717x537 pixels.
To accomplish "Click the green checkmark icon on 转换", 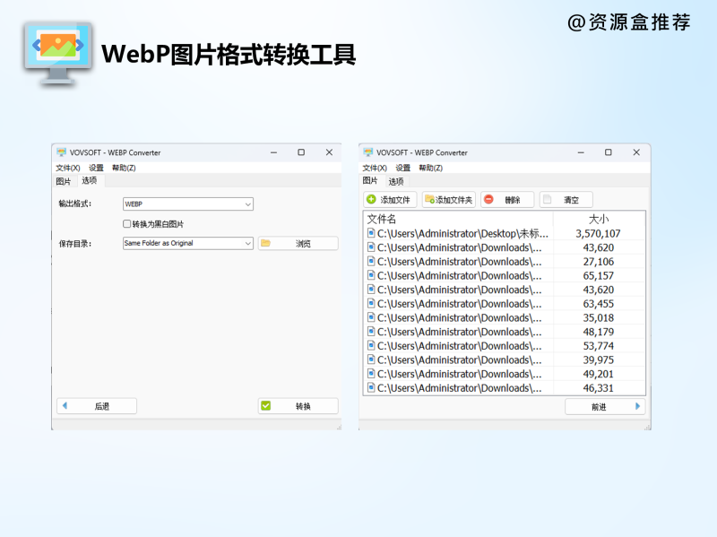I will (x=266, y=405).
